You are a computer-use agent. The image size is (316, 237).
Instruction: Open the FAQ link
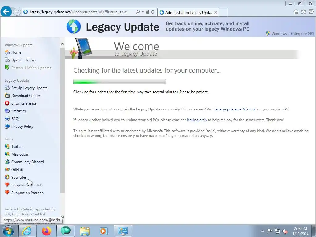pyautogui.click(x=15, y=119)
